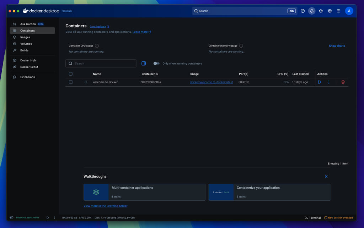Open the docker/welcome-to-docker:latest image link
The image size is (364, 228).
coord(211,82)
